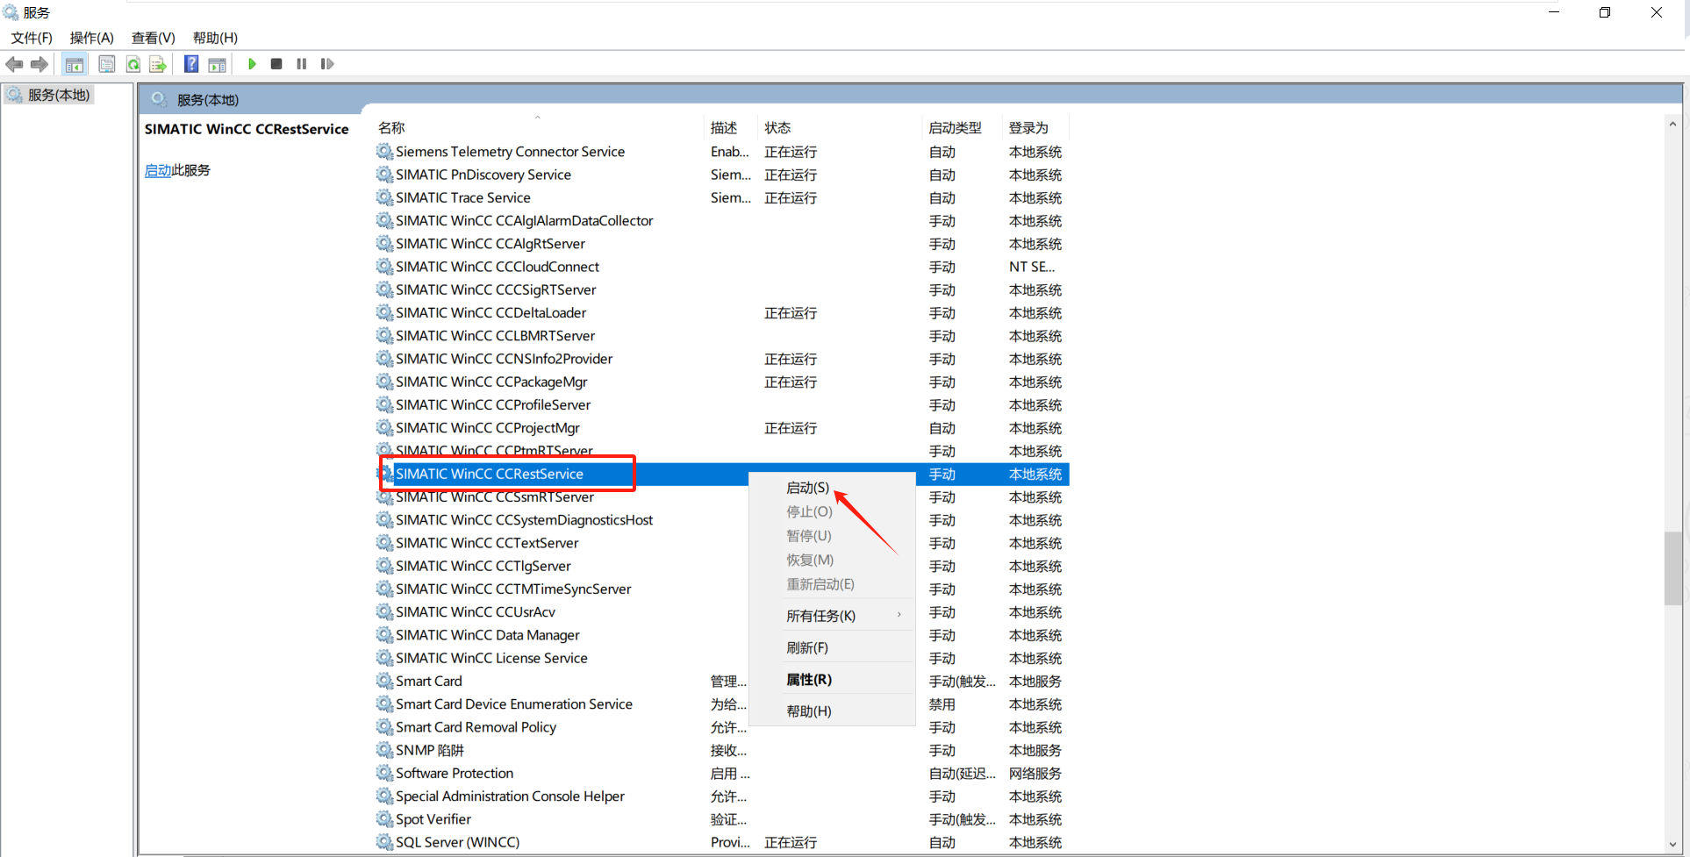Click the green Refresh toolbar icon

(133, 64)
